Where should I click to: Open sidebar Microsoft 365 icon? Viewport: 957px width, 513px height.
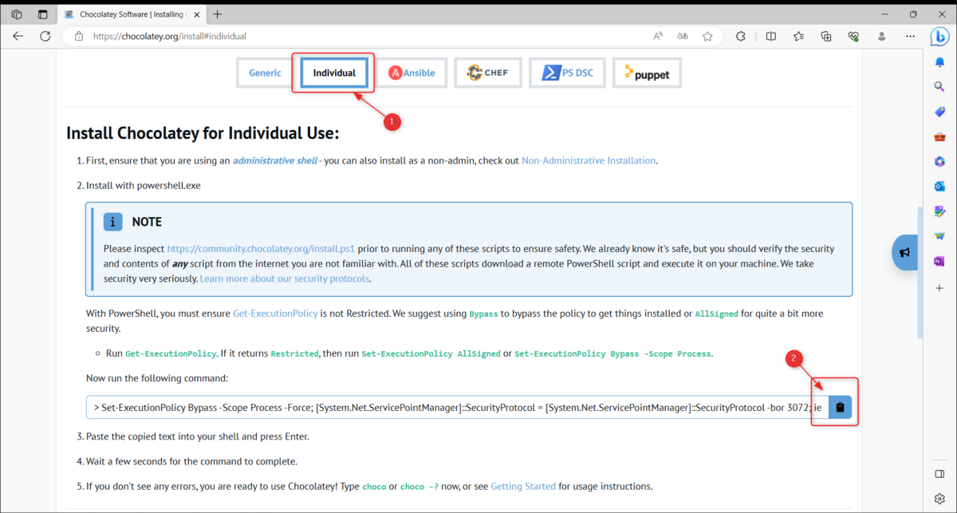(939, 161)
